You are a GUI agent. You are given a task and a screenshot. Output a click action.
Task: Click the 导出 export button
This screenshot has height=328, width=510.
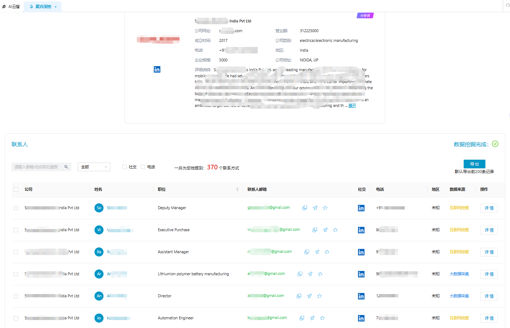click(x=474, y=164)
